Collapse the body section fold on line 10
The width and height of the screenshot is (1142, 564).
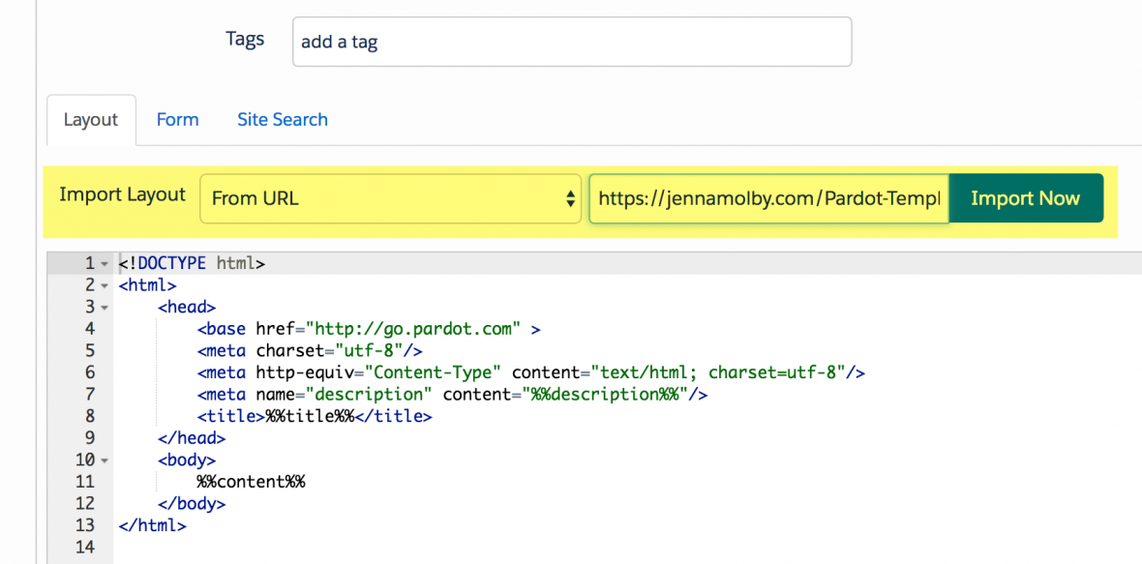(105, 460)
